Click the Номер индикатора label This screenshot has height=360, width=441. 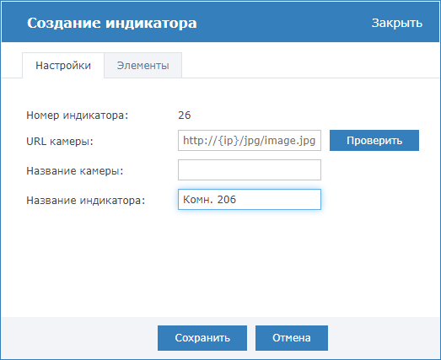[78, 116]
